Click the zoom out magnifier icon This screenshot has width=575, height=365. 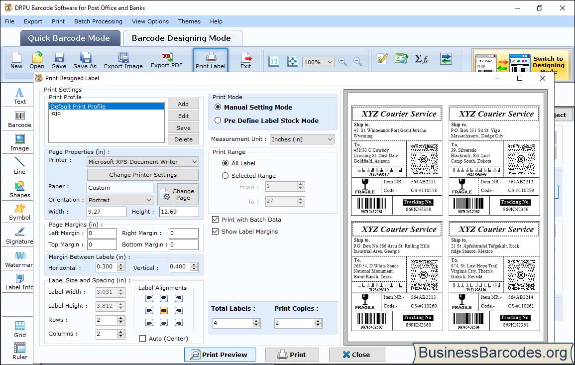pos(357,61)
